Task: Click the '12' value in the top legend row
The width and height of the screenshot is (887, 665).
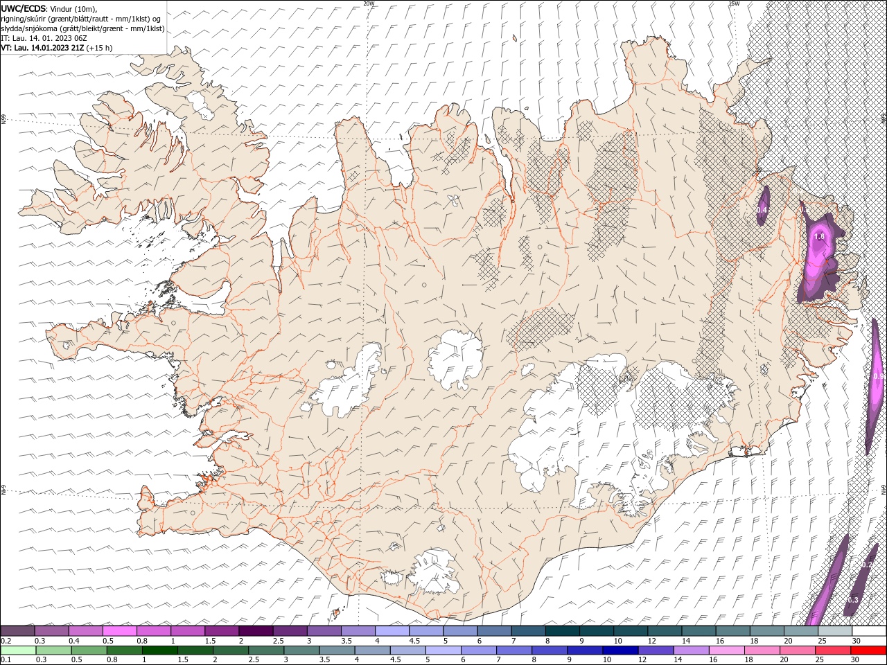Action: tap(653, 641)
